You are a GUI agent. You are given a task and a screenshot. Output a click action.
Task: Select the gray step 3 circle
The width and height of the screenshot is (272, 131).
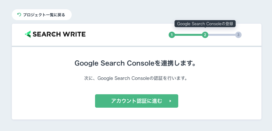tap(238, 35)
